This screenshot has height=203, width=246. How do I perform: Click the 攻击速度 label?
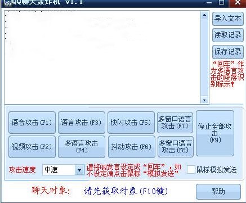click(23, 170)
